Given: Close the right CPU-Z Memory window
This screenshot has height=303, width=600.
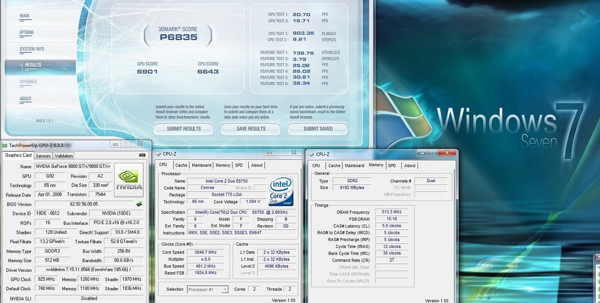Looking at the screenshot, I should [447, 153].
